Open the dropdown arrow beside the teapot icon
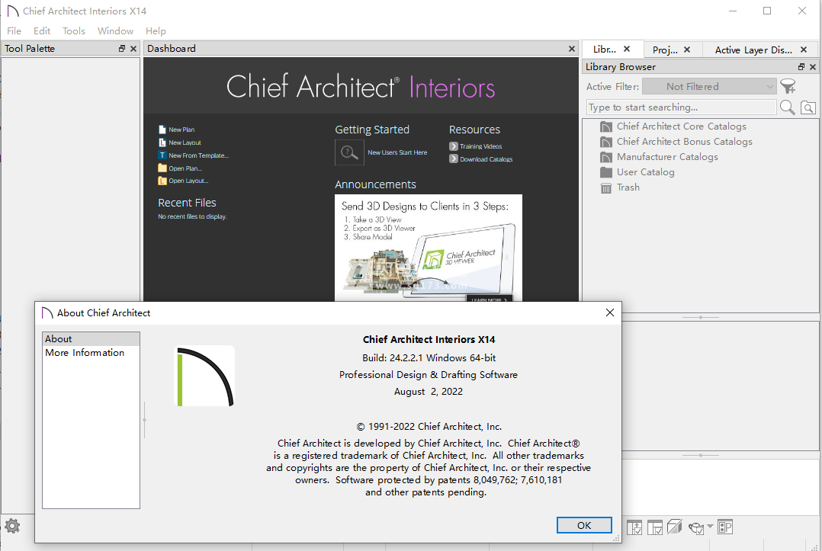 710,526
